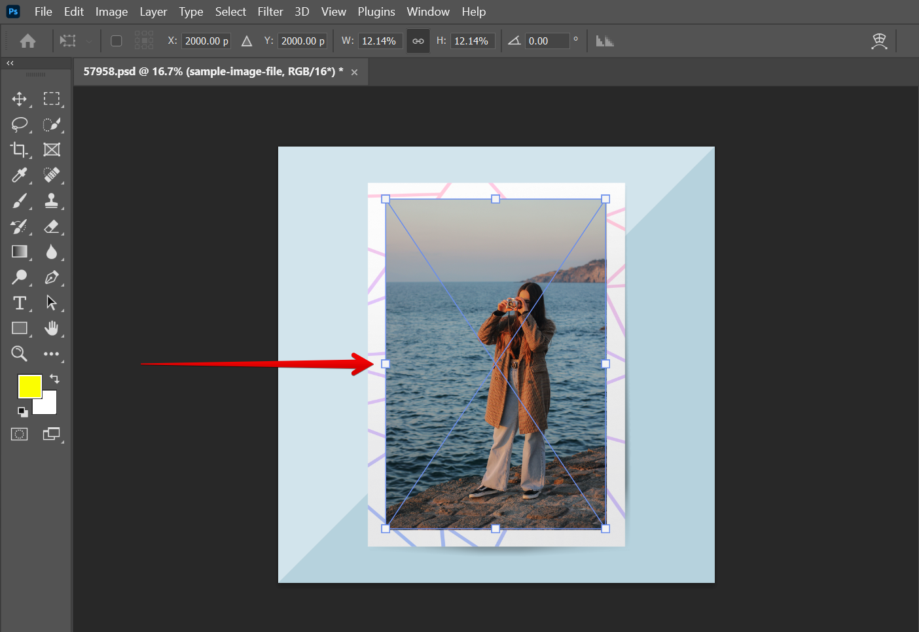Expand the transform tool preset dropdown
Image resolution: width=919 pixels, height=632 pixels.
pyautogui.click(x=89, y=41)
